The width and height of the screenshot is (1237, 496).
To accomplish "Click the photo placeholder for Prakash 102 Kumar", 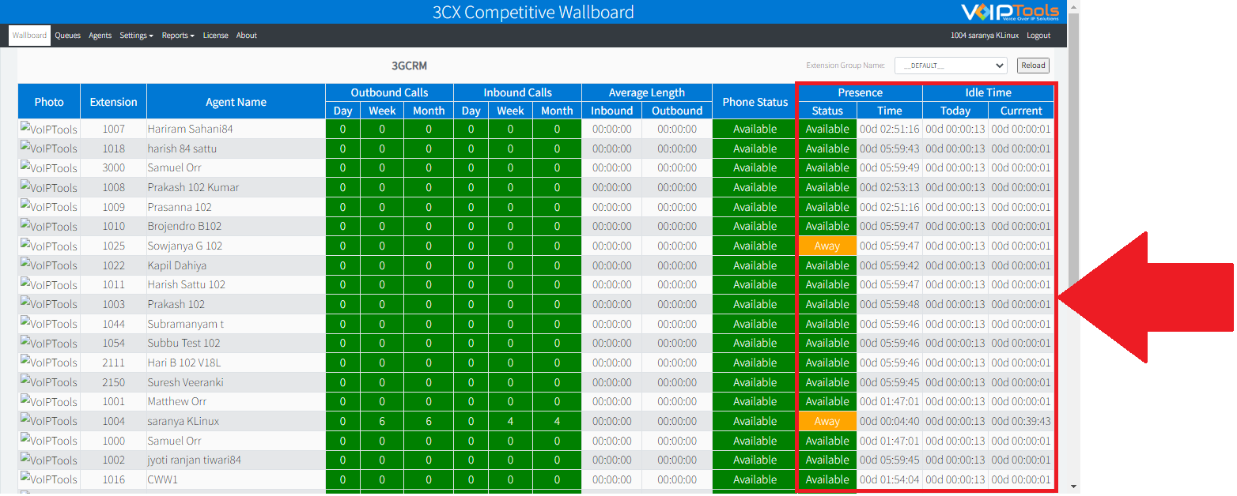I will click(x=49, y=187).
